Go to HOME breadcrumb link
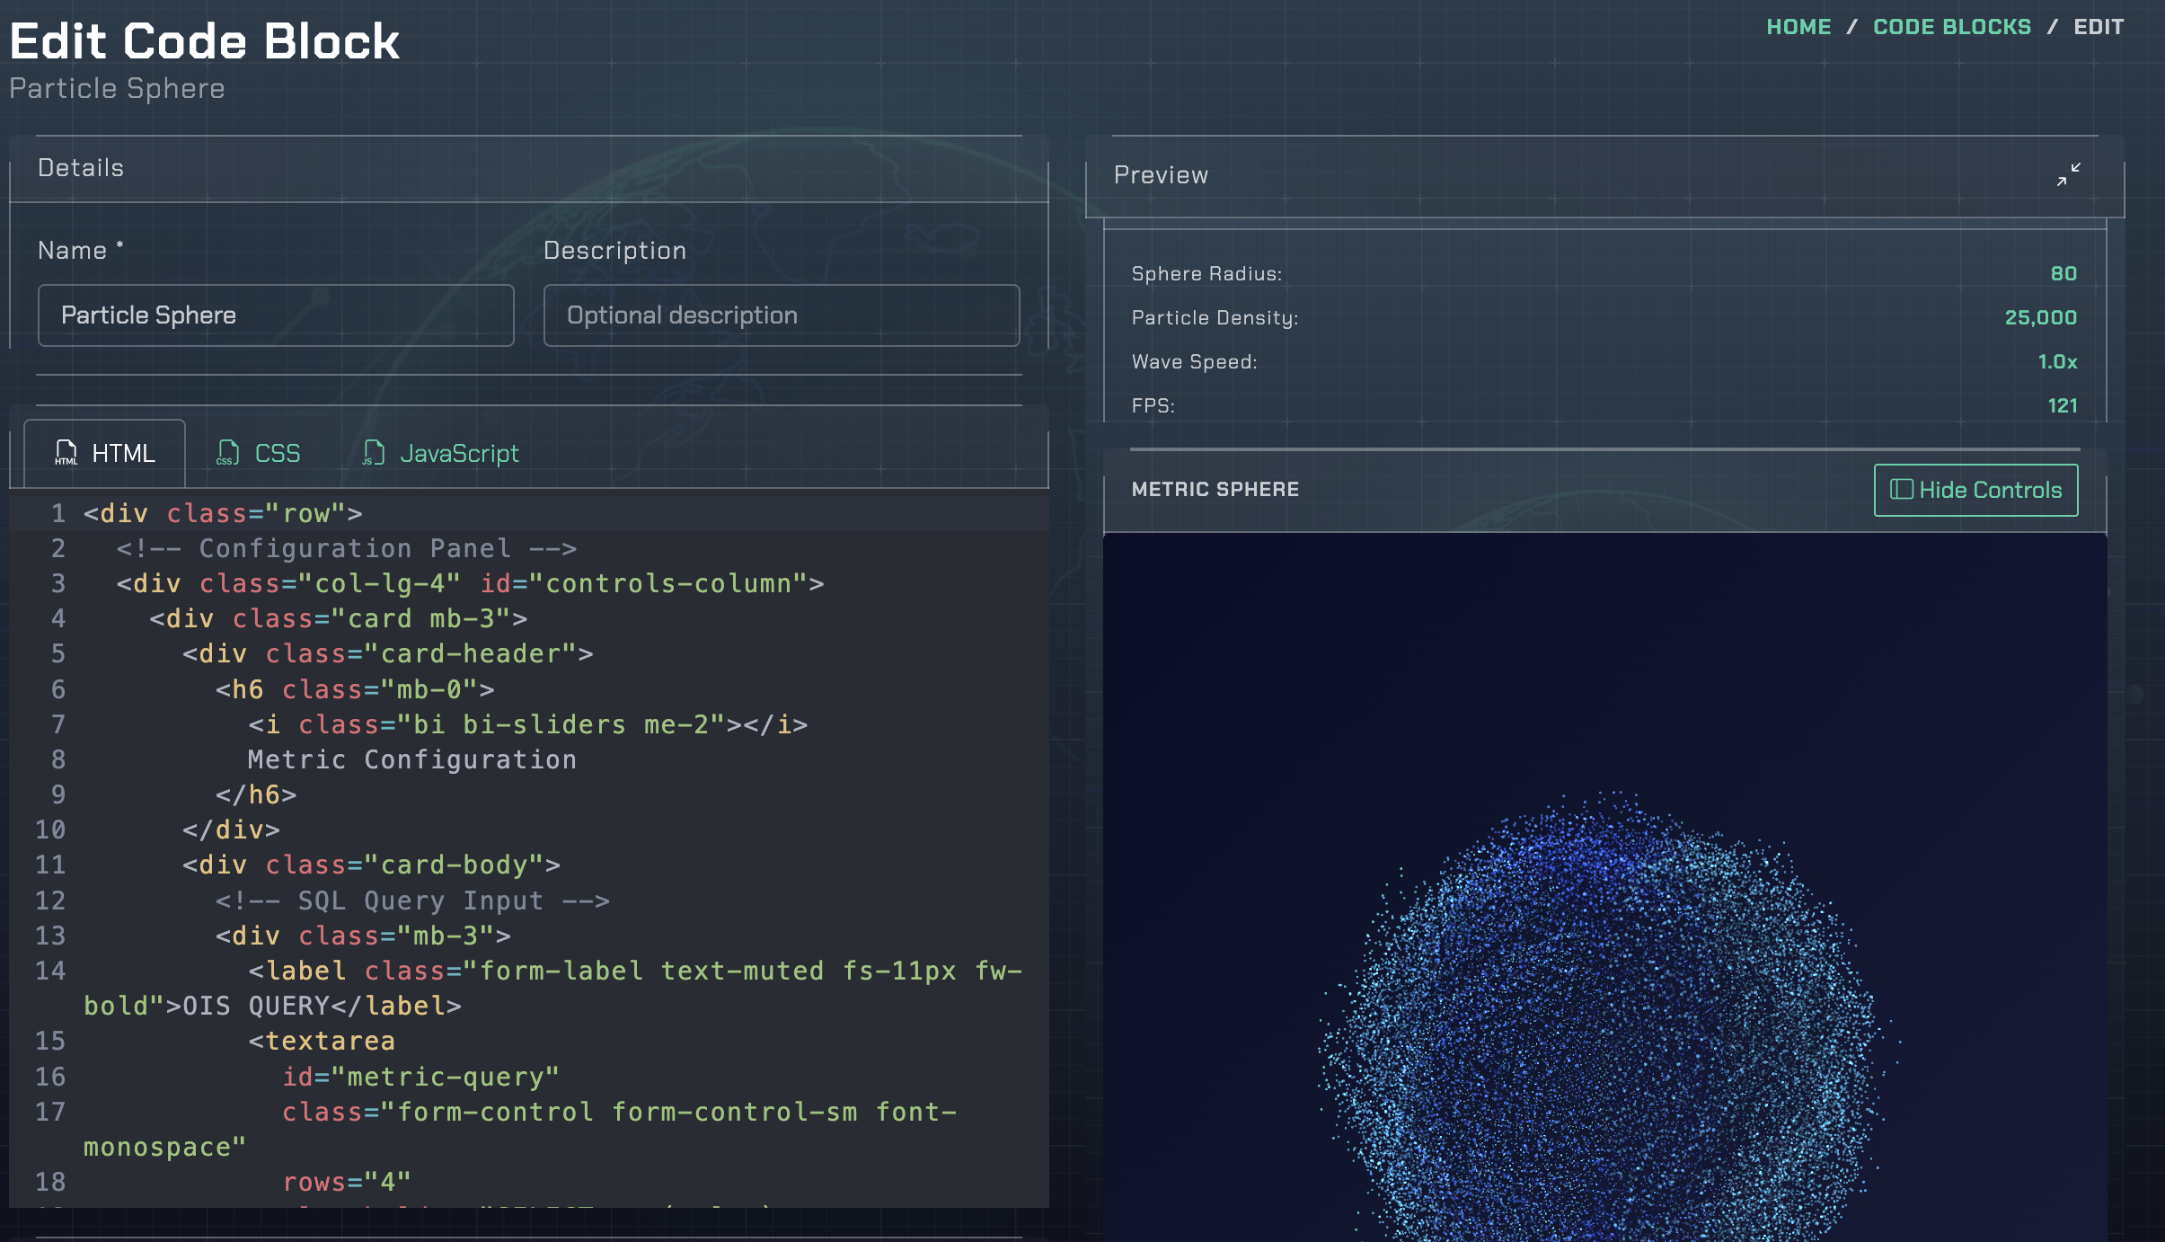This screenshot has width=2165, height=1242. point(1798,27)
